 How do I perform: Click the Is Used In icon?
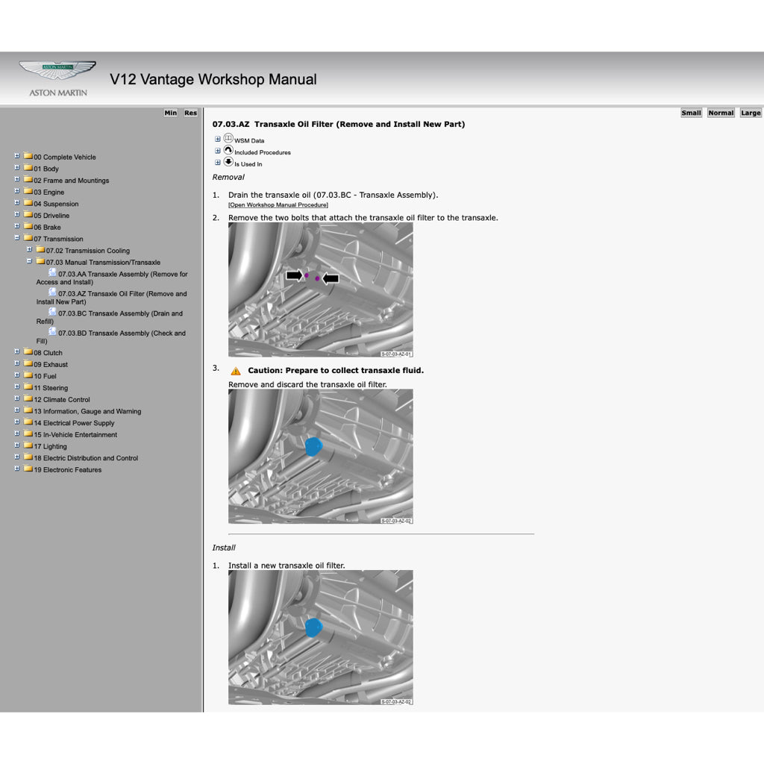point(228,163)
